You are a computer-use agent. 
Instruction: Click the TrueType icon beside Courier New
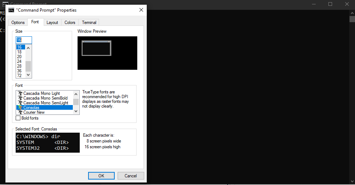click(x=20, y=112)
